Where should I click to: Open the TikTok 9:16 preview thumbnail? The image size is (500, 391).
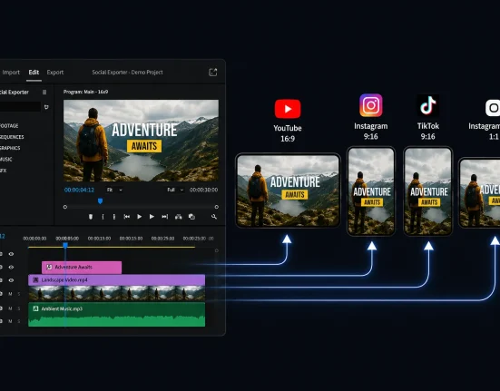pos(428,191)
